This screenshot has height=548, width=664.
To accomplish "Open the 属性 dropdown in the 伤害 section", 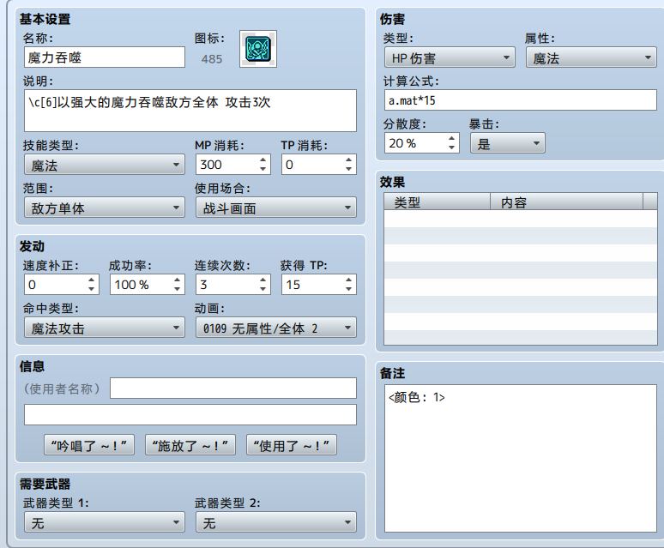I will (x=591, y=57).
